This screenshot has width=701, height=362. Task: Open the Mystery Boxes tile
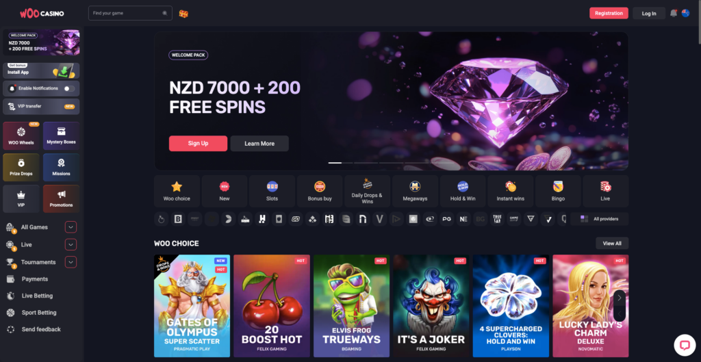pos(61,136)
